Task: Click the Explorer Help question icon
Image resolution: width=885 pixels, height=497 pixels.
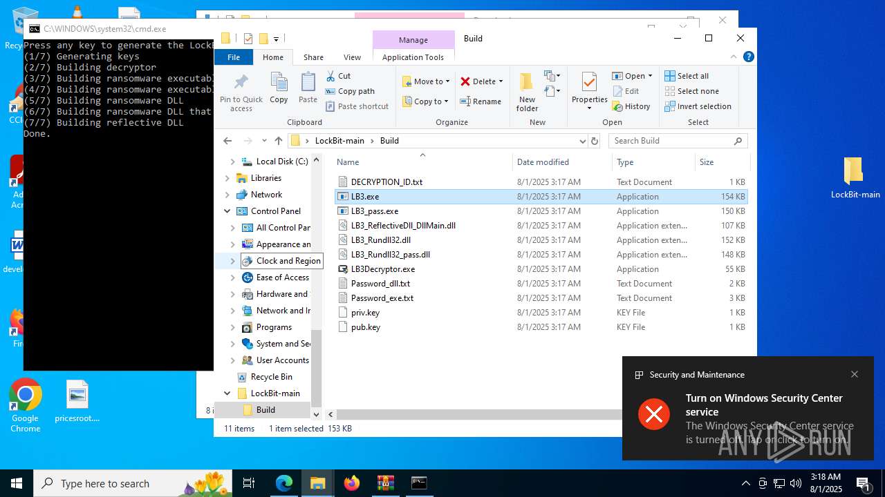Action: tap(748, 57)
